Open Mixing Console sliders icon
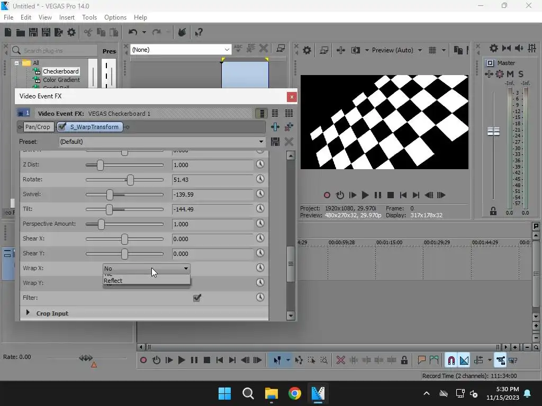542x406 pixels. pos(532,48)
